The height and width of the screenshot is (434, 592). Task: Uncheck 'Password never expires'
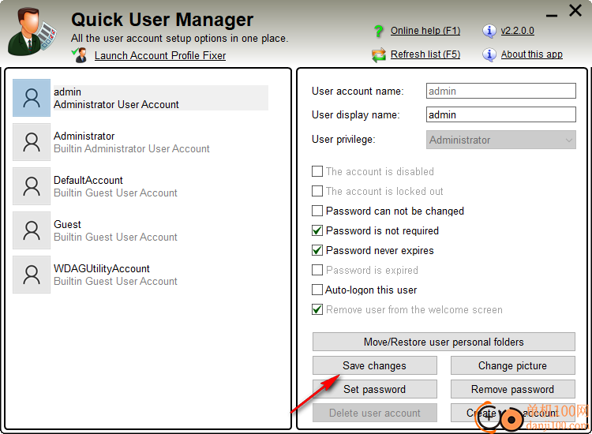[317, 250]
